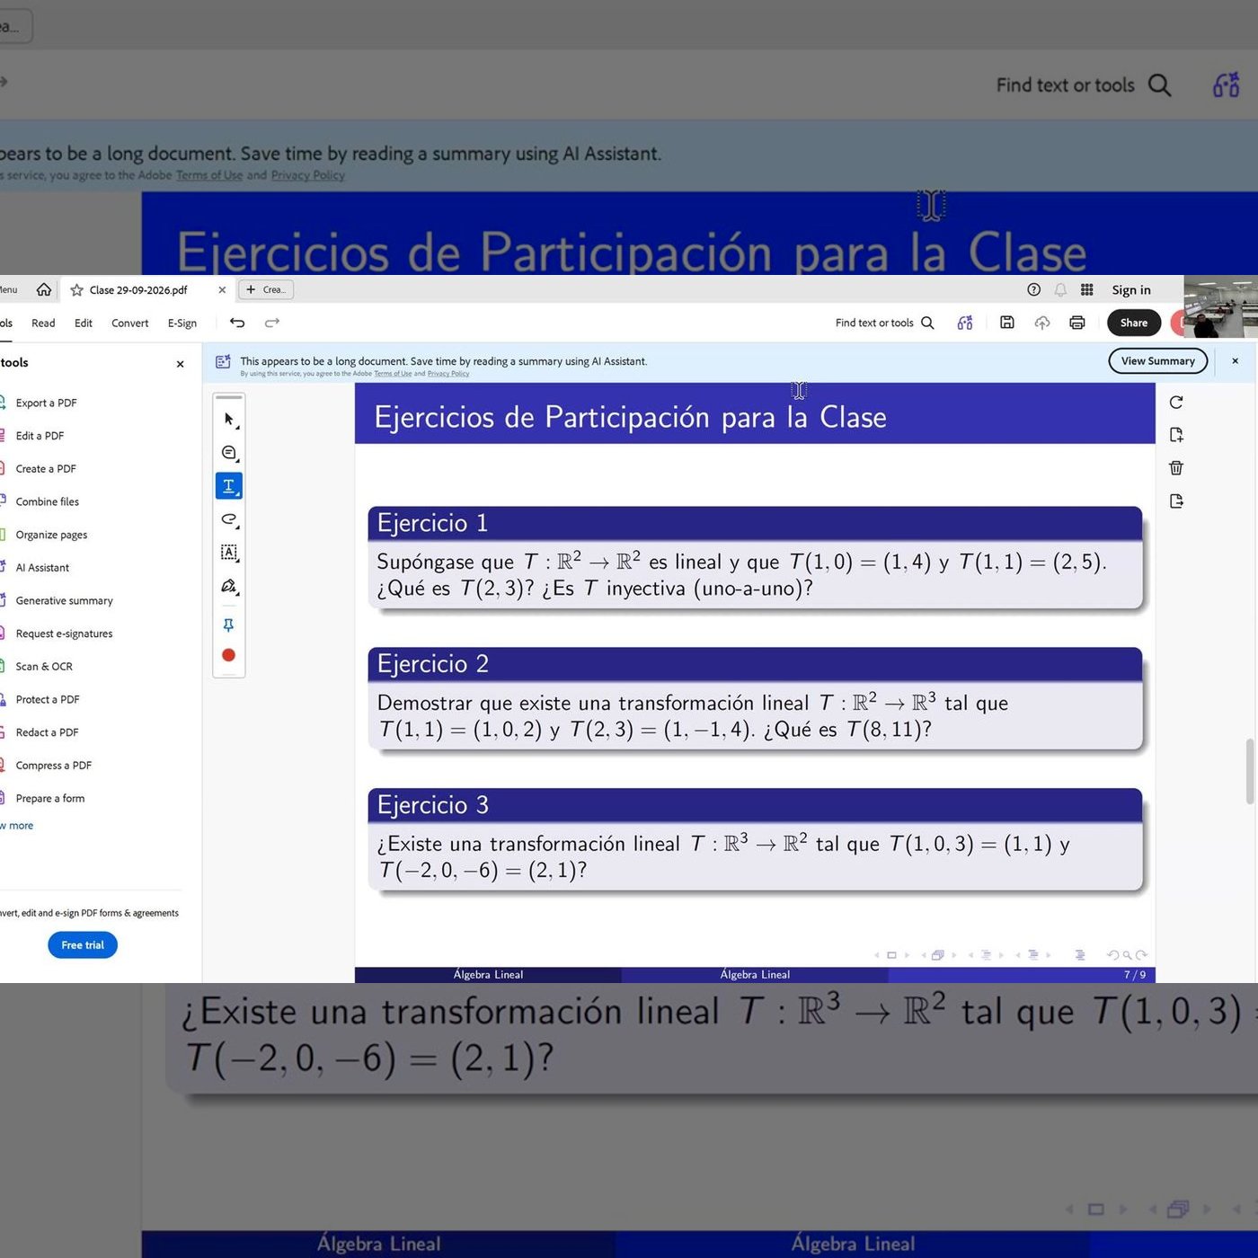Viewport: 1258px width, 1258px height.
Task: Delete the page with the trash icon
Action: click(1176, 467)
